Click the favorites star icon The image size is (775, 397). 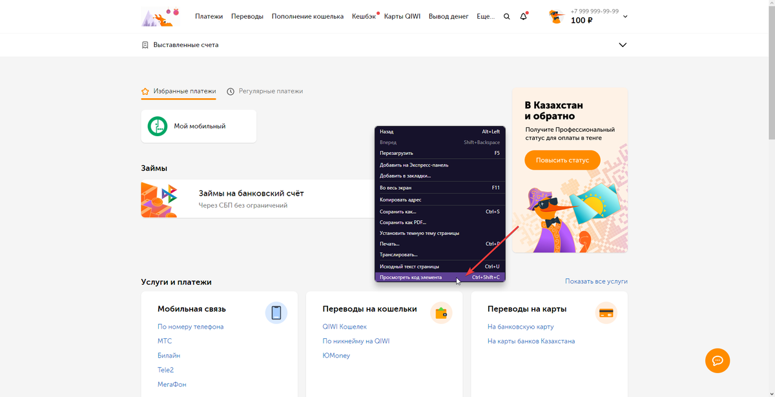coord(145,92)
